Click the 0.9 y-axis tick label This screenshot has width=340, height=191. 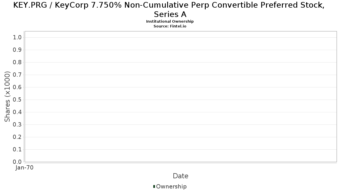pyautogui.click(x=17, y=50)
